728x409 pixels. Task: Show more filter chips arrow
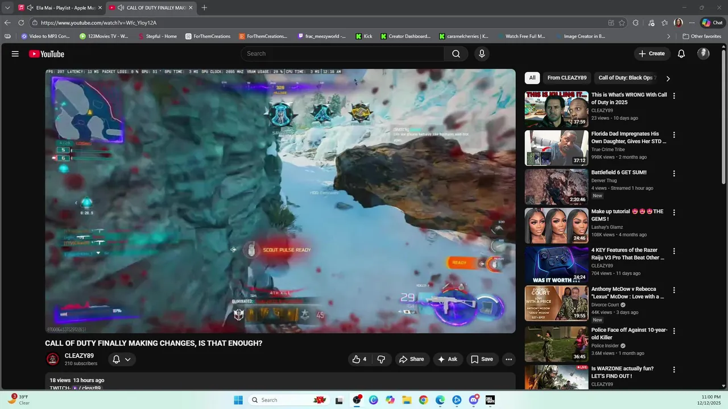(x=668, y=78)
